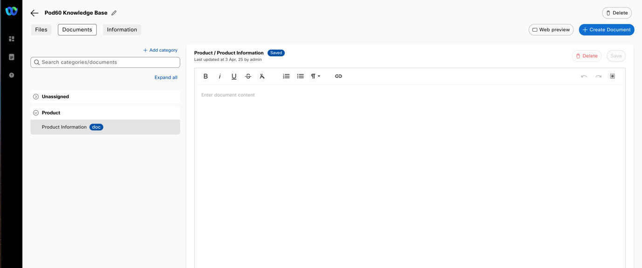
Task: Insert a hyperlink
Action: pyautogui.click(x=338, y=76)
